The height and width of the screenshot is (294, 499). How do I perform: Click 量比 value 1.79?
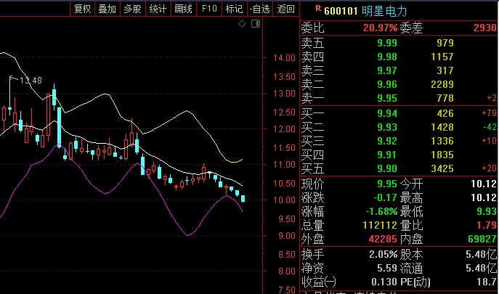pyautogui.click(x=487, y=226)
